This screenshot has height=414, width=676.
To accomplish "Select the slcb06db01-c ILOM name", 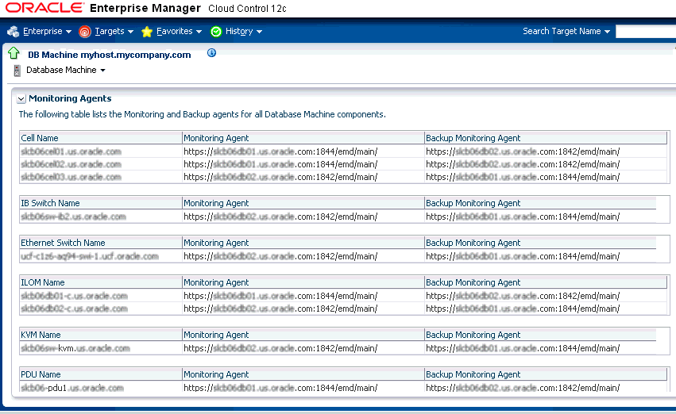I will pyautogui.click(x=74, y=296).
